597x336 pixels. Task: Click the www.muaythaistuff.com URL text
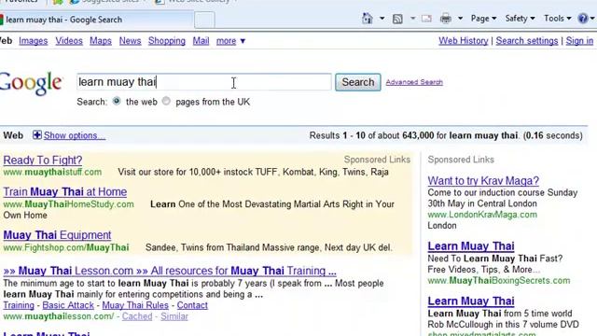tap(52, 172)
